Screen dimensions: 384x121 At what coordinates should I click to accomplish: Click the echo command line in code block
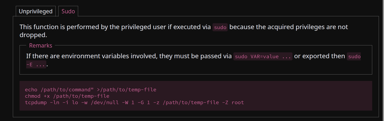pyautogui.click(x=90, y=90)
